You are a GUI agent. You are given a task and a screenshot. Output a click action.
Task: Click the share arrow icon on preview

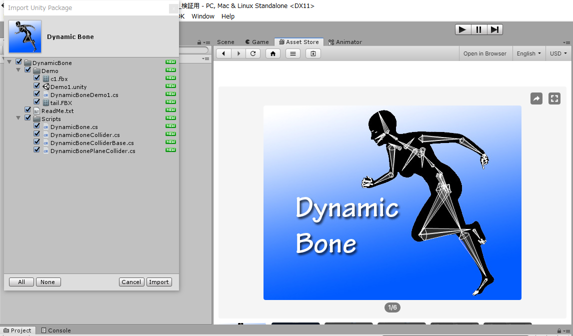click(x=536, y=98)
